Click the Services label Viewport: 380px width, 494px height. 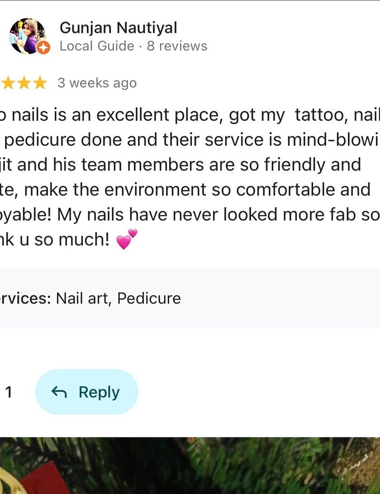(25, 298)
